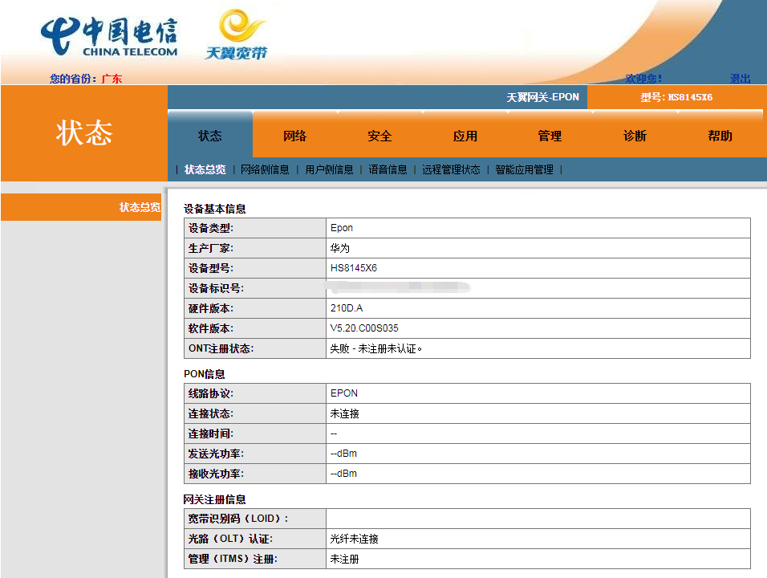Open the 状态 main tab
This screenshot has width=767, height=578.
click(x=210, y=136)
